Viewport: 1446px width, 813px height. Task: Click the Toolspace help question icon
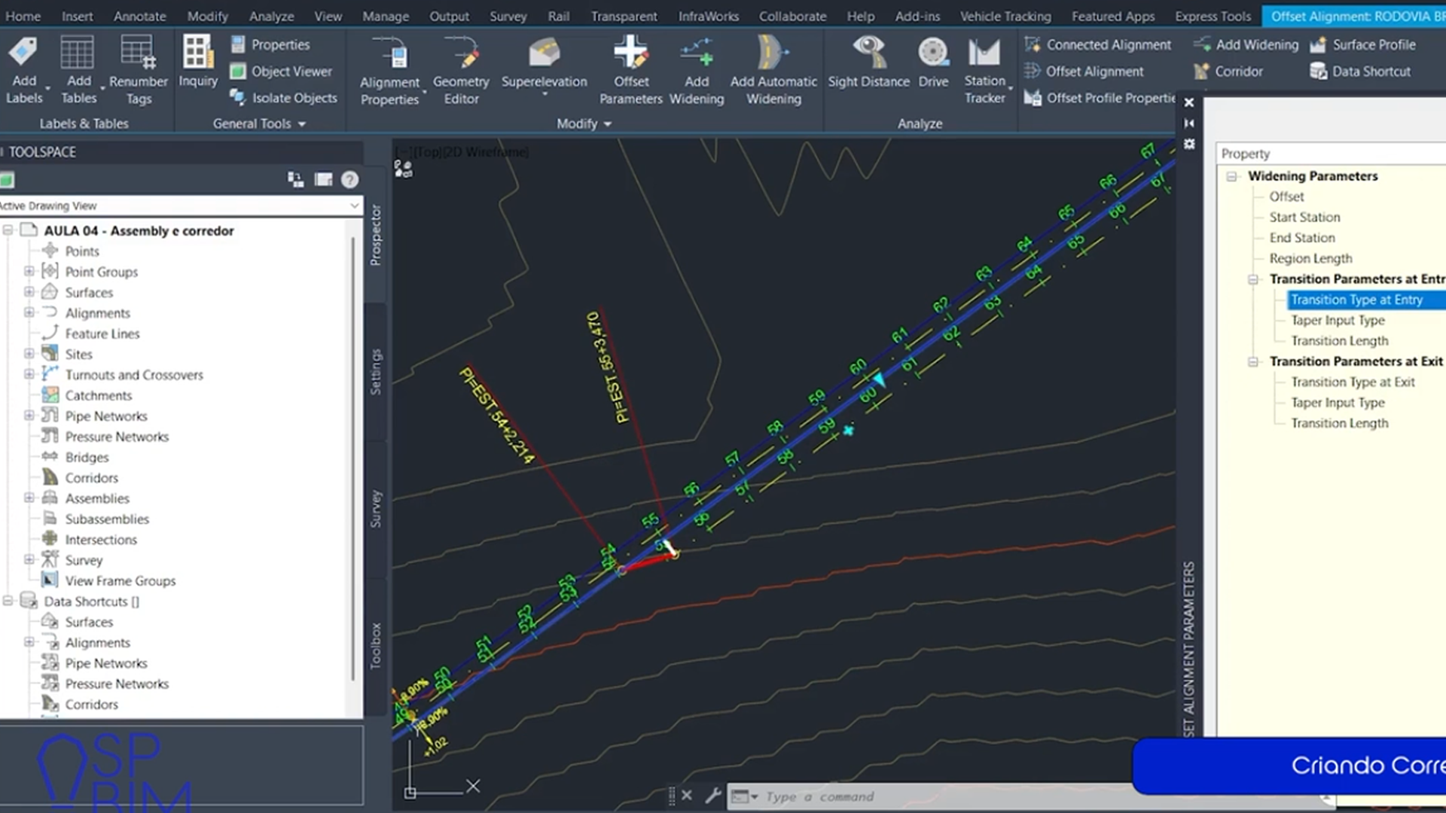click(x=349, y=179)
